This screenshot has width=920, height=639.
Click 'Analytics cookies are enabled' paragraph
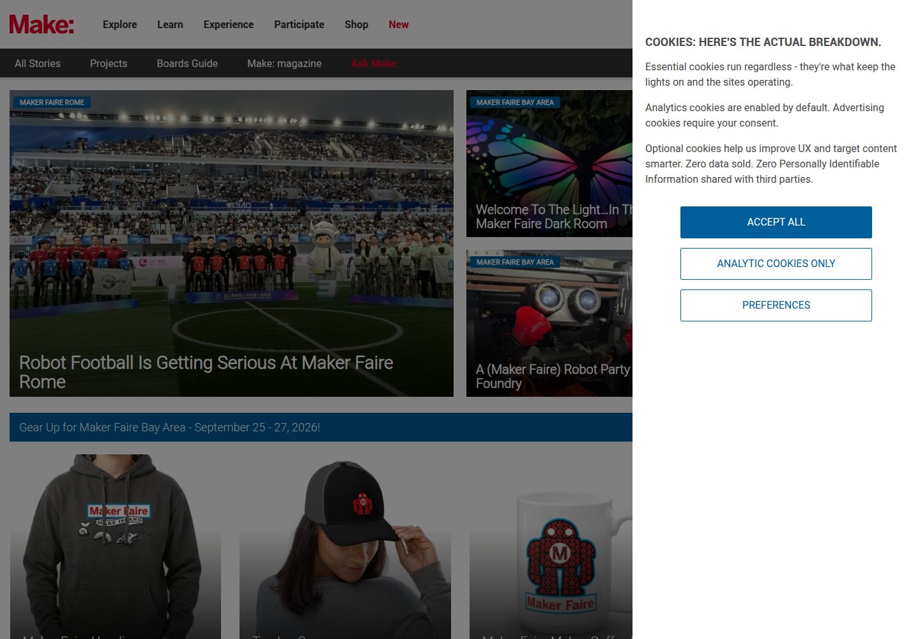click(765, 115)
